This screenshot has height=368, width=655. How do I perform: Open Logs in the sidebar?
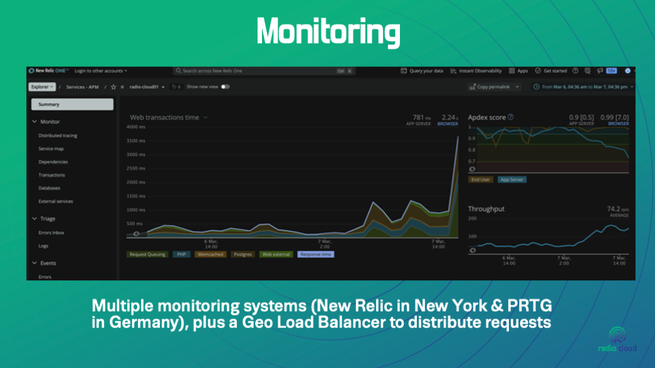click(x=43, y=246)
